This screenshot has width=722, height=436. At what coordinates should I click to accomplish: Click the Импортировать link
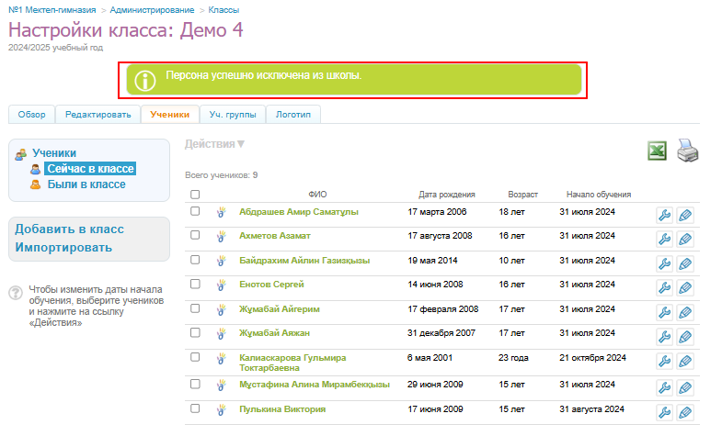click(x=63, y=248)
